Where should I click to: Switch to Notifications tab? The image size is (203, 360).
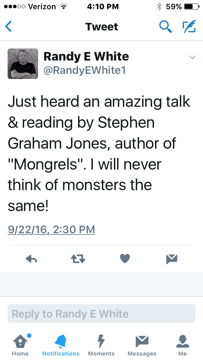coord(61,345)
